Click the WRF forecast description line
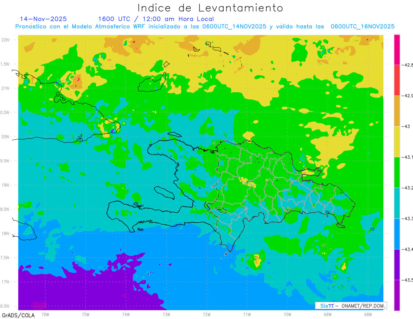 point(205,26)
